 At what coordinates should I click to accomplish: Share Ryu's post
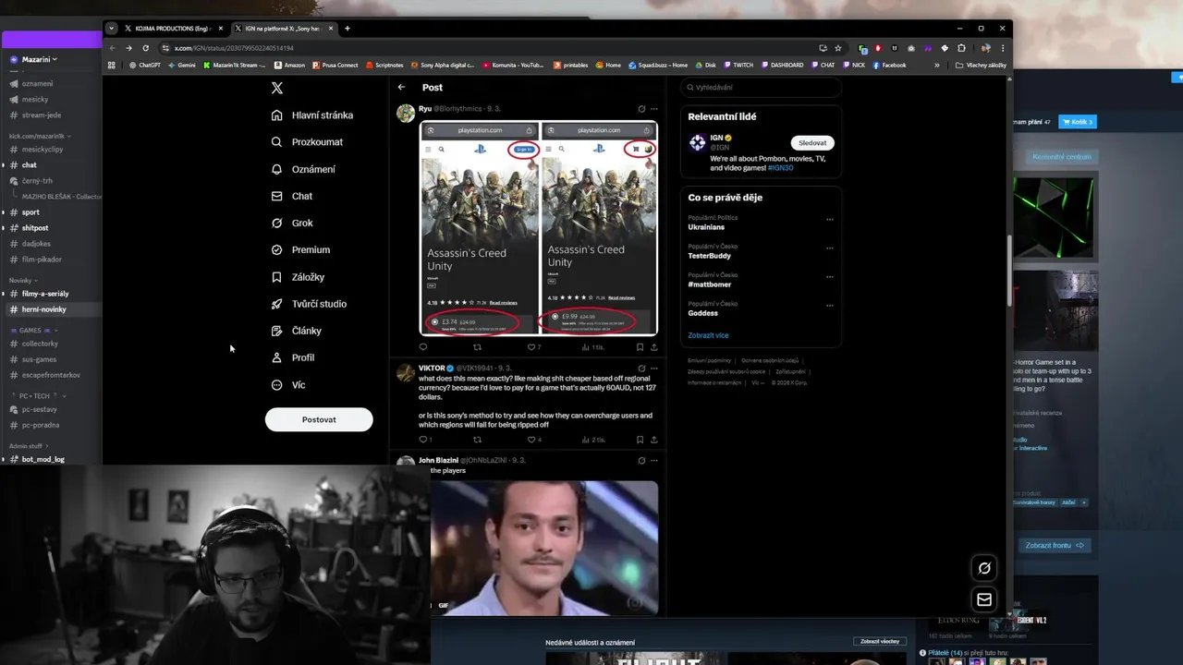pyautogui.click(x=653, y=347)
